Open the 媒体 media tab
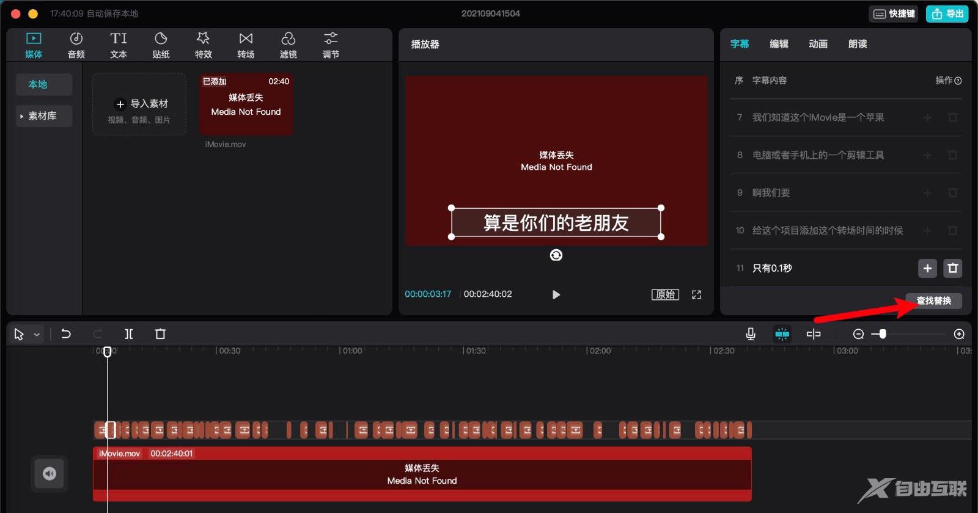This screenshot has height=513, width=978. [x=34, y=45]
